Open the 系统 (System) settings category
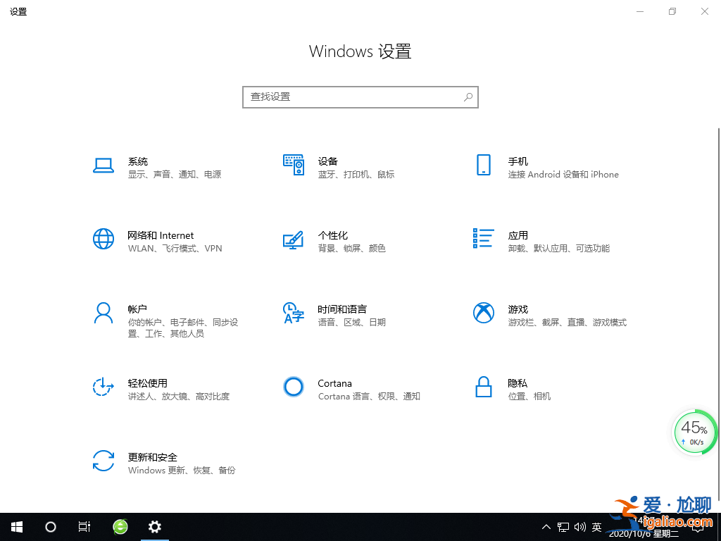This screenshot has width=721, height=541. click(x=138, y=167)
